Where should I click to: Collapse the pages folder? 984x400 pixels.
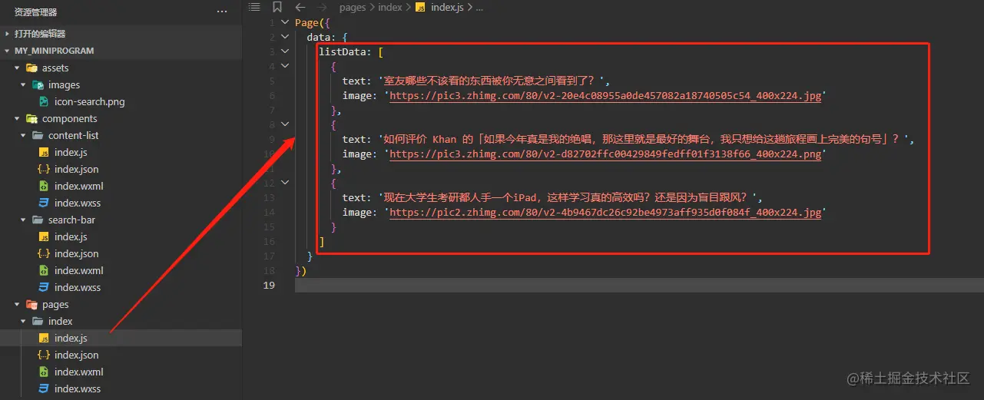pyautogui.click(x=17, y=304)
